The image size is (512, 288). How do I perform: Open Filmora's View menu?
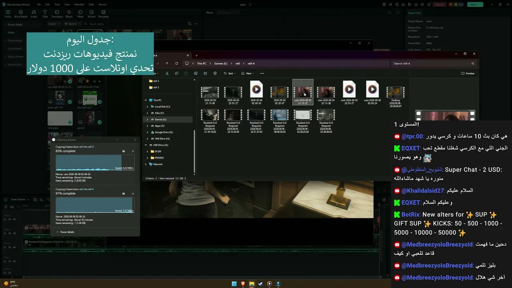coord(67,4)
